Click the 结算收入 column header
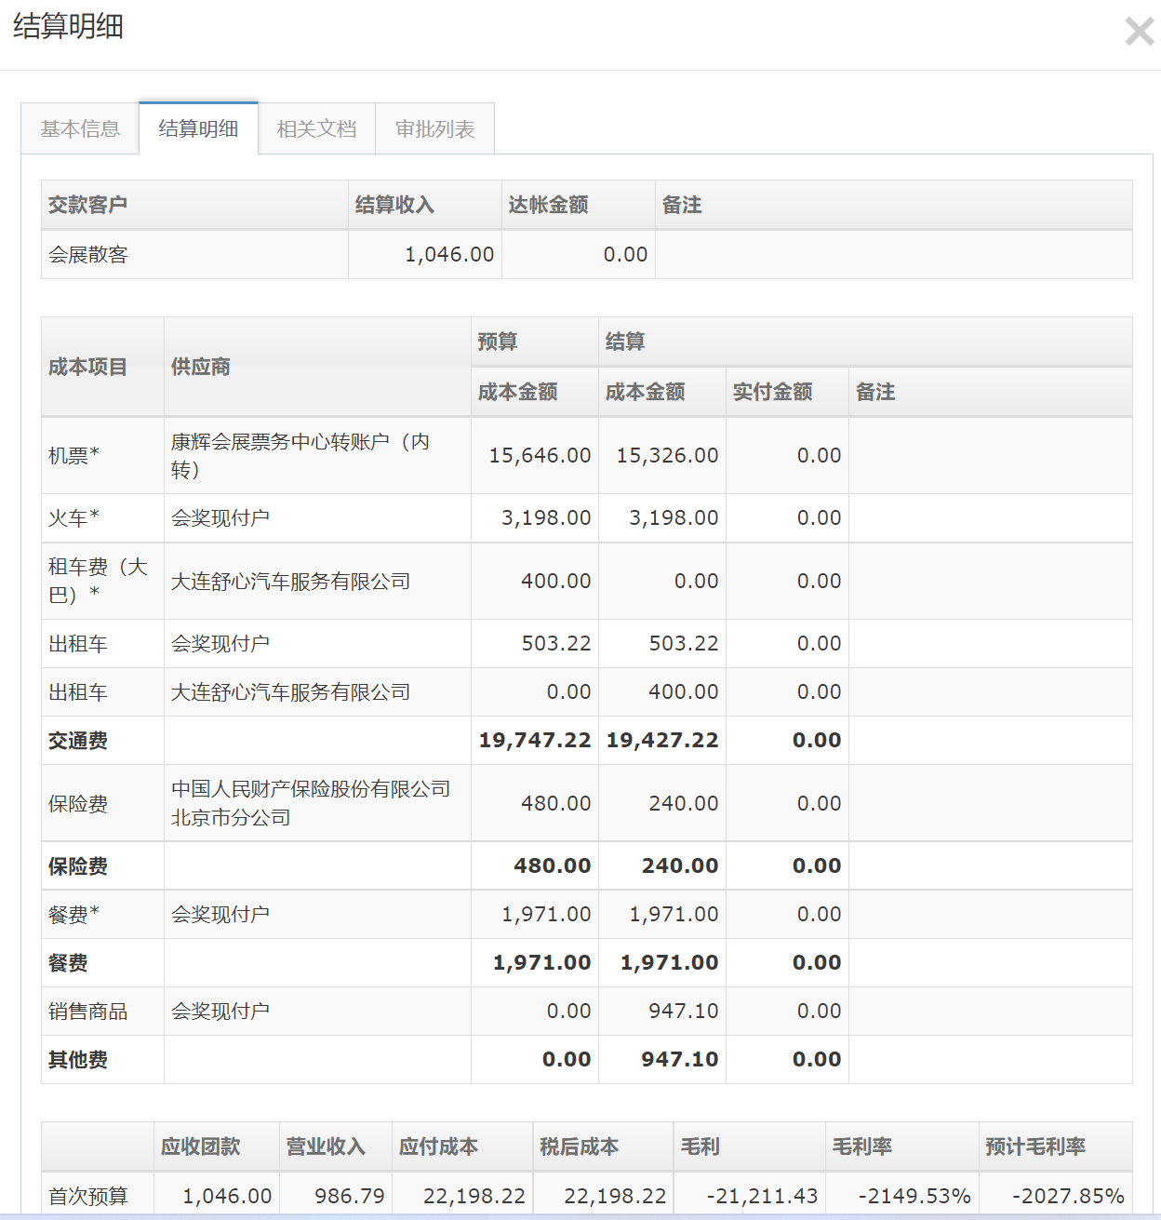 tap(394, 205)
